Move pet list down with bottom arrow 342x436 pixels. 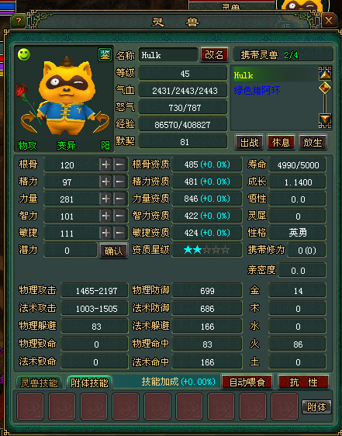pos(325,120)
